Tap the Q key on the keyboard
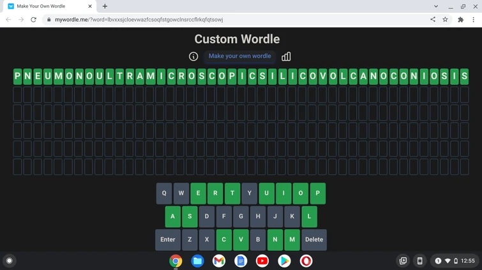The height and width of the screenshot is (270, 482). pyautogui.click(x=164, y=194)
